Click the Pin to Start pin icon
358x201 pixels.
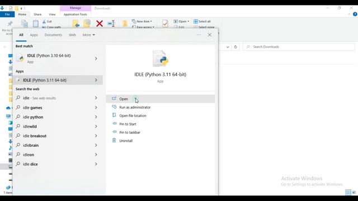point(114,123)
